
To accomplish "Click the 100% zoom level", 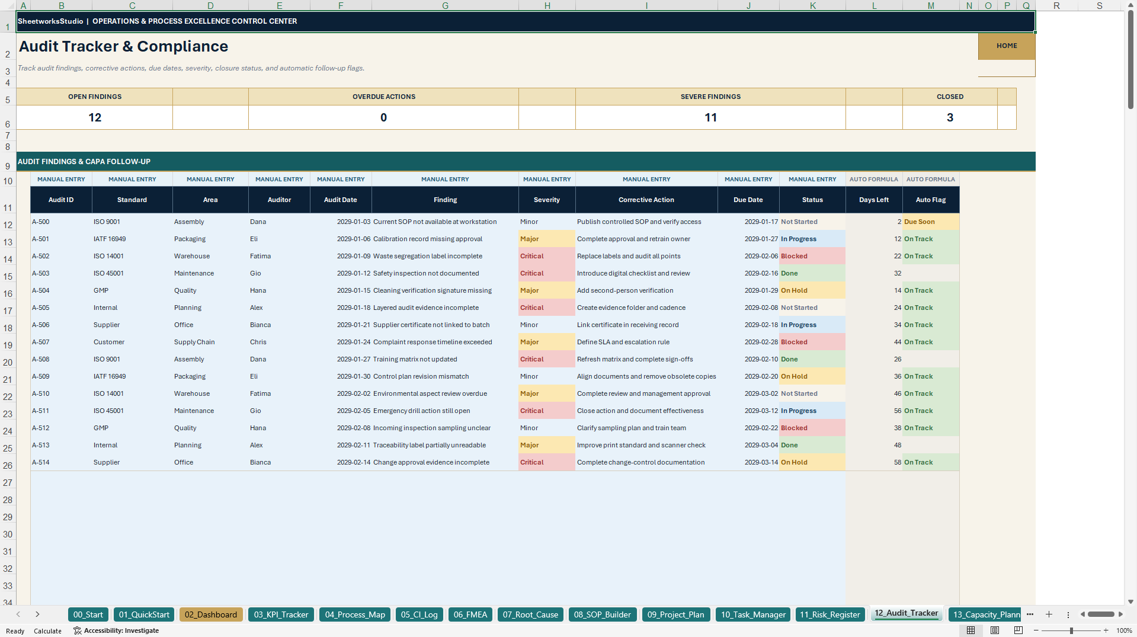I will point(1124,630).
